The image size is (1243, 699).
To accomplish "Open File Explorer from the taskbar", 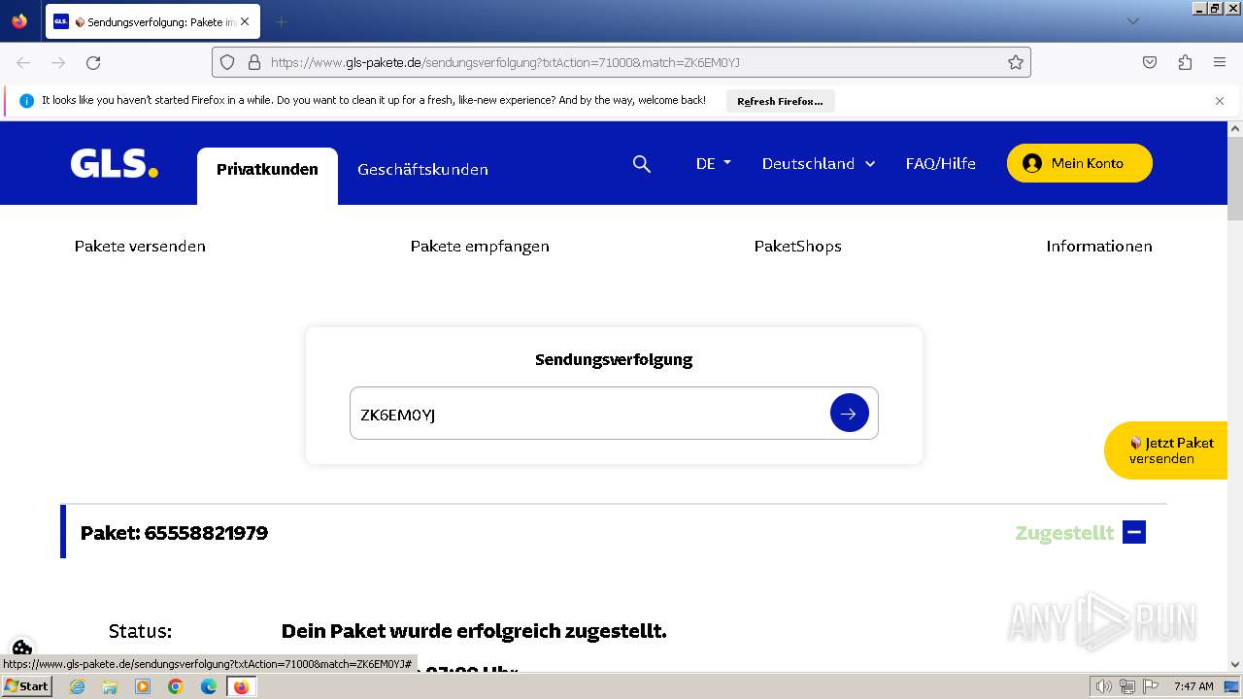I will pos(110,686).
